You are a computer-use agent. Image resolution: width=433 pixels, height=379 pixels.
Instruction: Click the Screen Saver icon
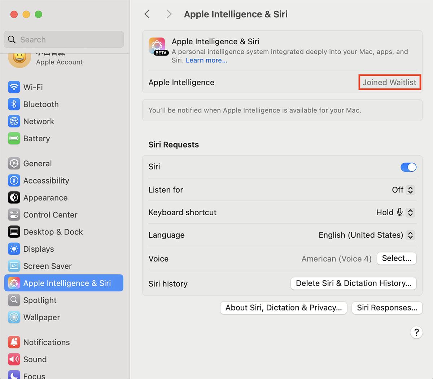[x=14, y=266]
